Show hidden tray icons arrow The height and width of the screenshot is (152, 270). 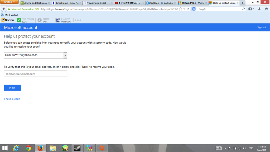point(225,148)
